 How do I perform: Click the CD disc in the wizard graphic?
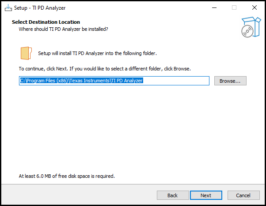pos(247,31)
